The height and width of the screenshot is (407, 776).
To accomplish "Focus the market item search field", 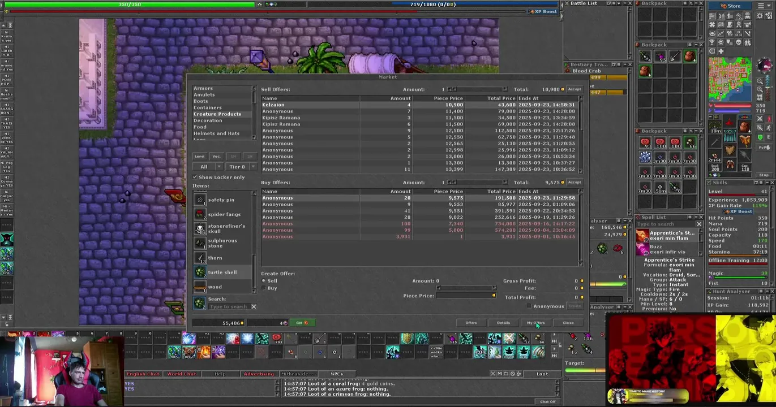I will coord(229,306).
